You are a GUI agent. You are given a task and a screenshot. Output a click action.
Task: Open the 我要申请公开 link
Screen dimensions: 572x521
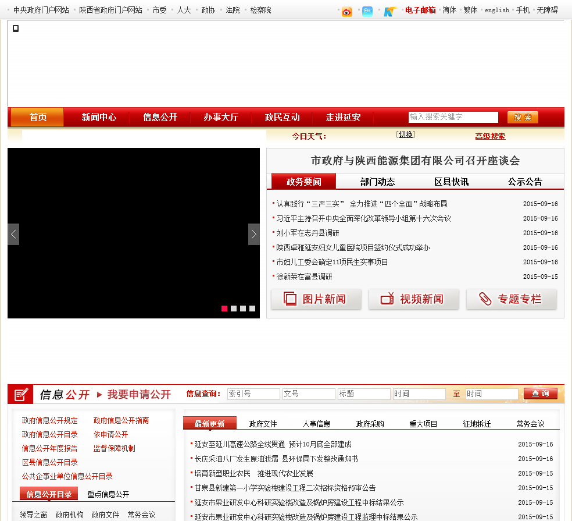point(139,394)
